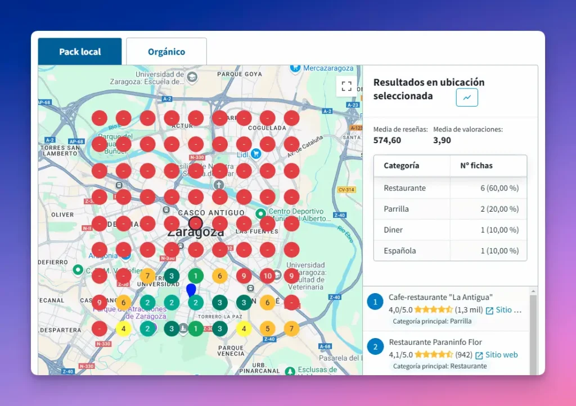Click the star rating of Paraninfo Flor

[x=433, y=354]
